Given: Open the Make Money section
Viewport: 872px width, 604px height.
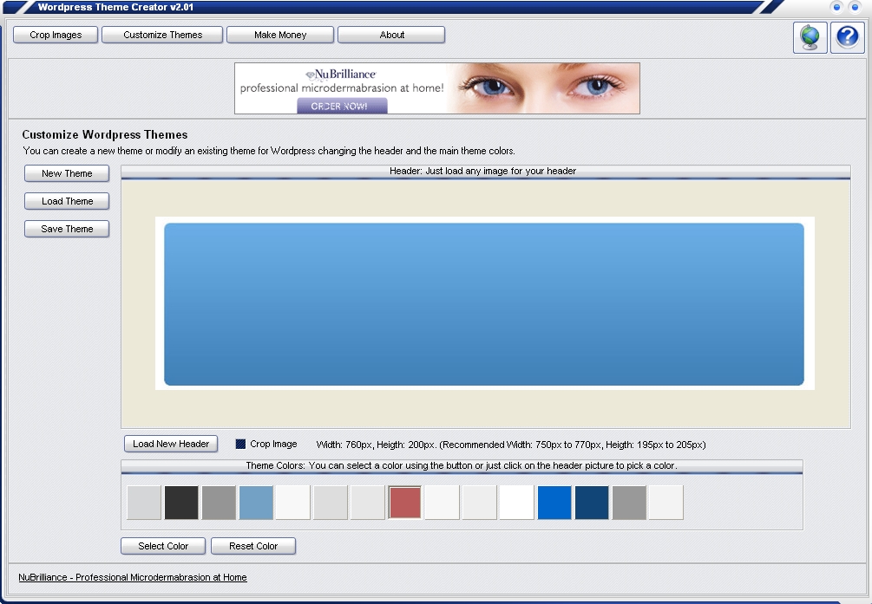Looking at the screenshot, I should [x=280, y=35].
